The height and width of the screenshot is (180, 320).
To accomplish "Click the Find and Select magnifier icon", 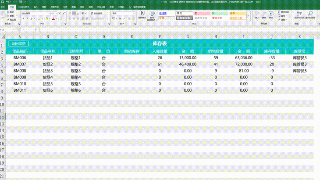I will click(310, 14).
